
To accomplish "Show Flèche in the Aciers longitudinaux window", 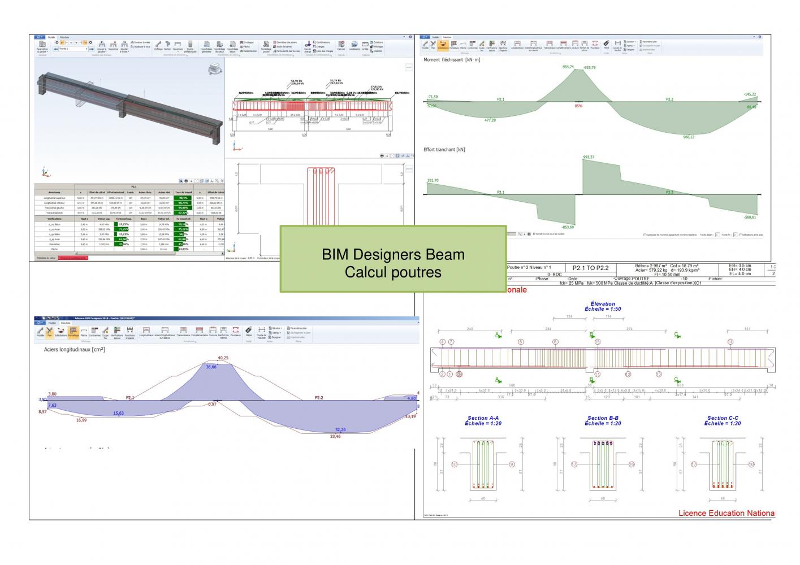I will [83, 332].
